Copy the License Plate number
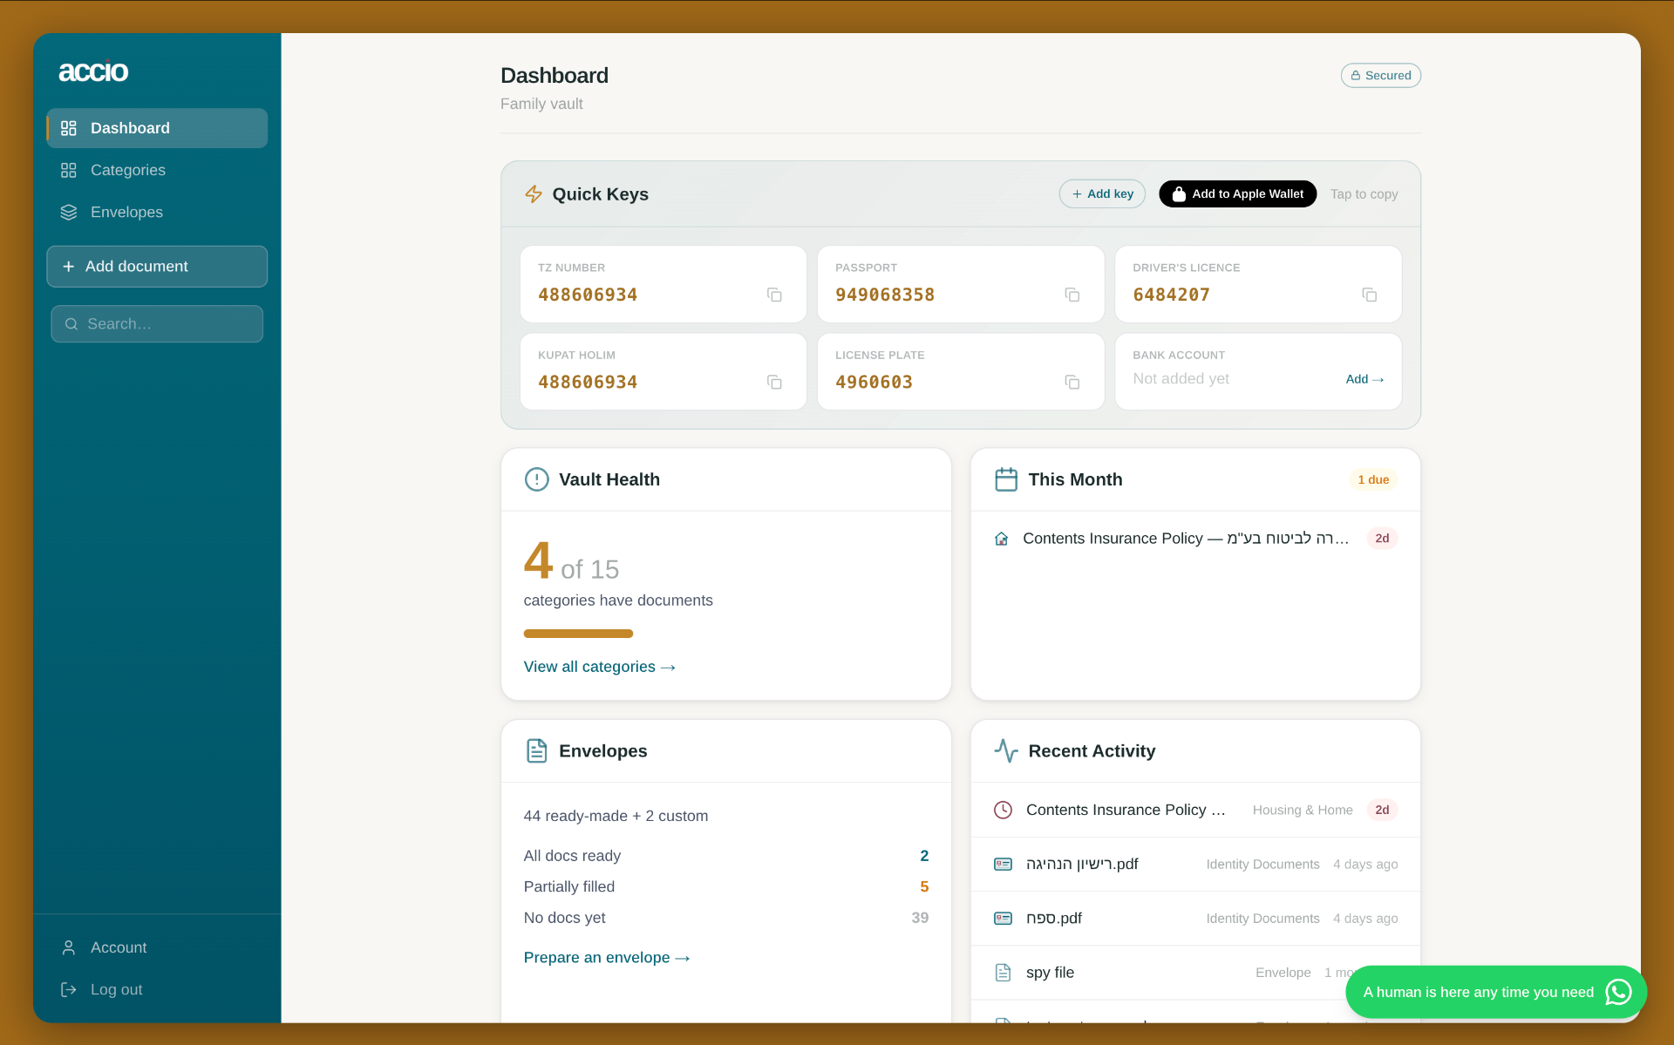Screen dimensions: 1674x1045 click(x=1072, y=383)
